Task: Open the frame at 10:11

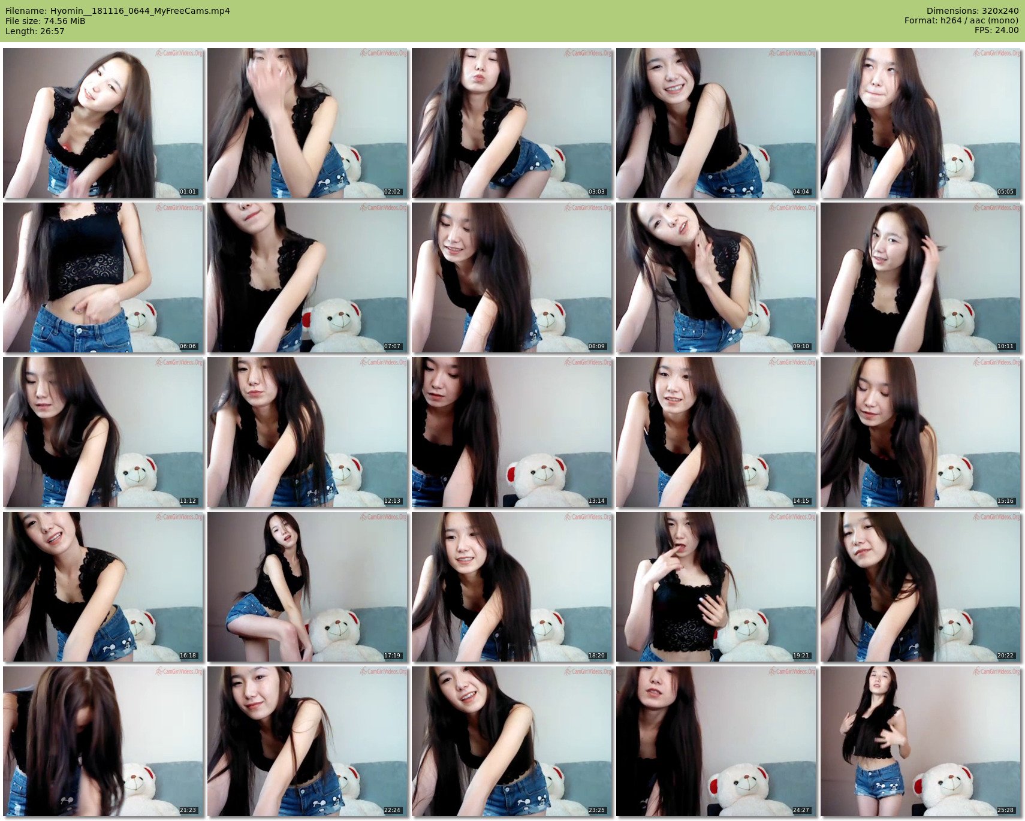Action: click(x=920, y=277)
